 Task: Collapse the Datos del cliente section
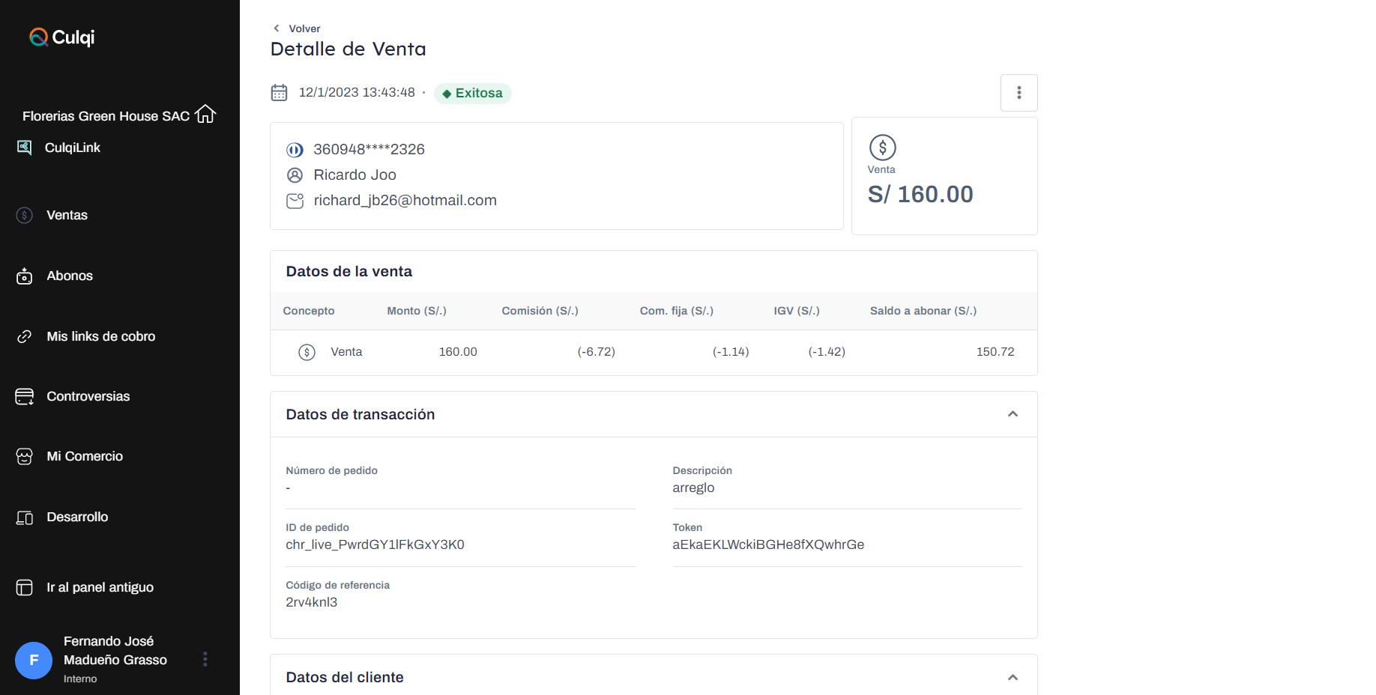click(x=1013, y=677)
